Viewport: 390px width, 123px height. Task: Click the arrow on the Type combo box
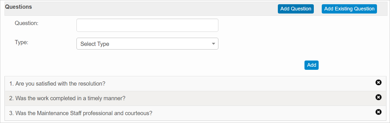point(214,44)
